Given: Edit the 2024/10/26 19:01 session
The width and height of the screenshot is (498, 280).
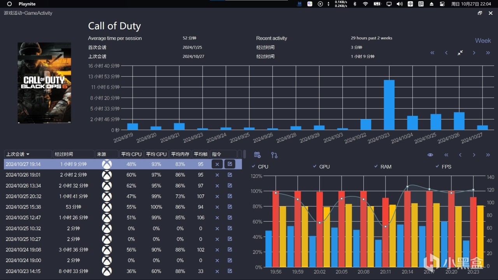Looking at the screenshot, I should tap(230, 175).
